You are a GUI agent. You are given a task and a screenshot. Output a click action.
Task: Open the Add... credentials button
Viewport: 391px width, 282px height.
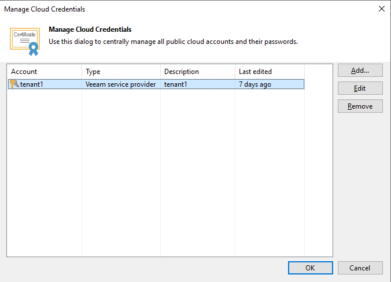coord(360,70)
